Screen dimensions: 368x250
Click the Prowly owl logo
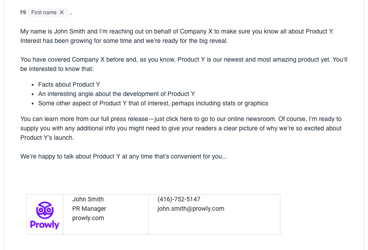coord(45,209)
